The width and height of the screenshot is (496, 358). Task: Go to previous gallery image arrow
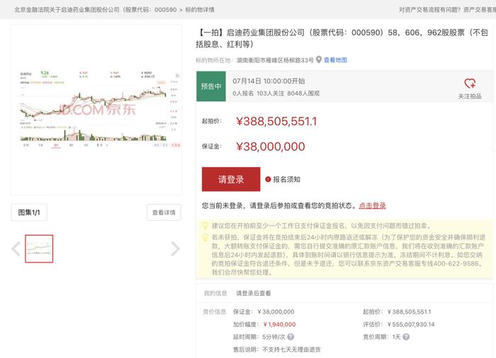pos(16,248)
